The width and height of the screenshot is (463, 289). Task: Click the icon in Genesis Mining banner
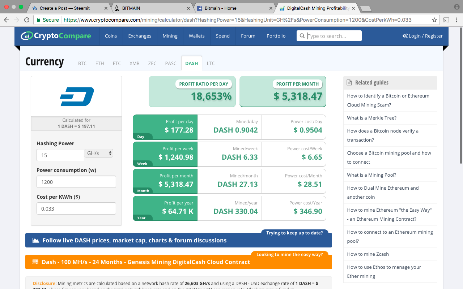pyautogui.click(x=35, y=262)
